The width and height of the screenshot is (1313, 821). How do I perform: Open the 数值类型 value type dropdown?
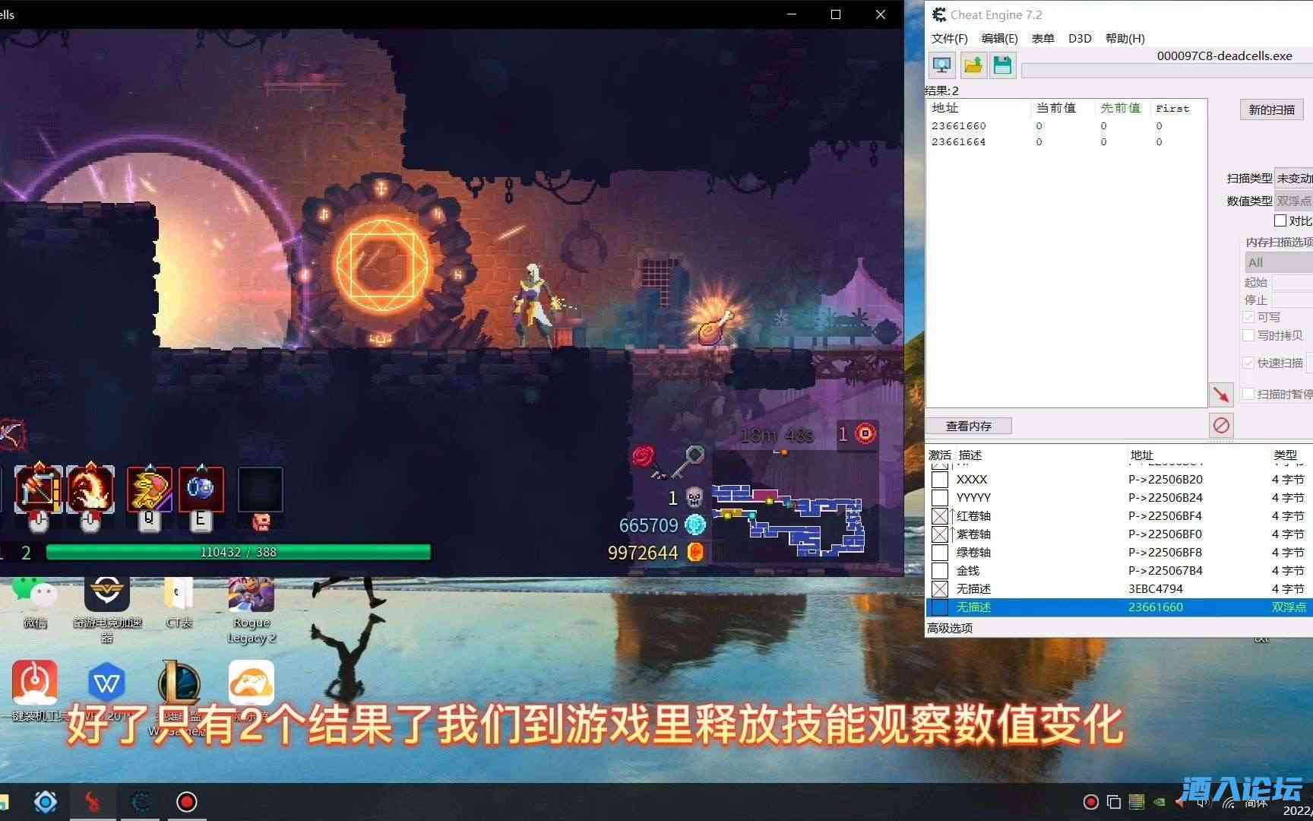point(1294,201)
